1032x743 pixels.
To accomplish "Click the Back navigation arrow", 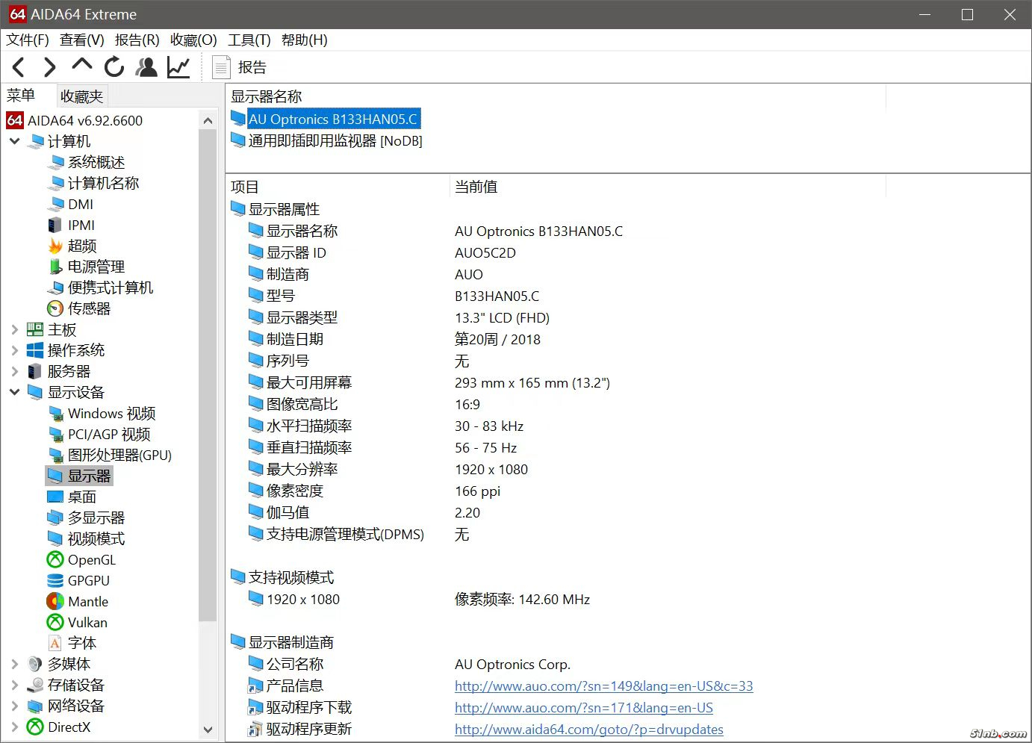I will point(19,67).
